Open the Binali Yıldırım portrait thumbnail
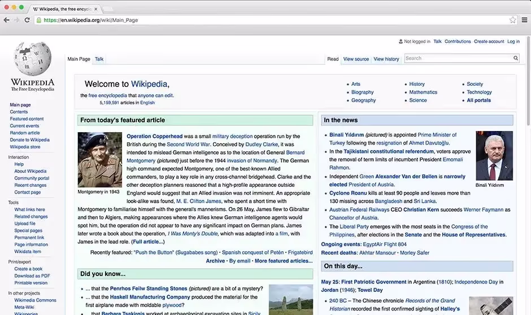The image size is (531, 315). click(x=494, y=155)
